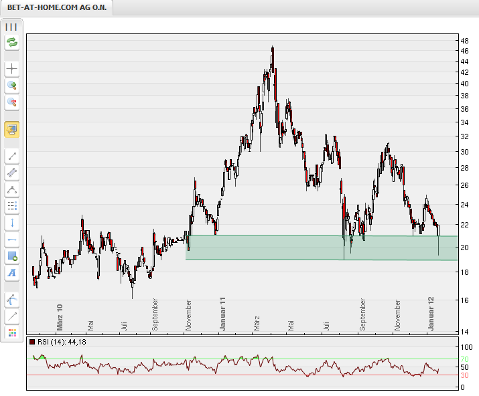This screenshot has height=396, width=479.
Task: Select the add rectangle shape tool
Action: tap(11, 256)
